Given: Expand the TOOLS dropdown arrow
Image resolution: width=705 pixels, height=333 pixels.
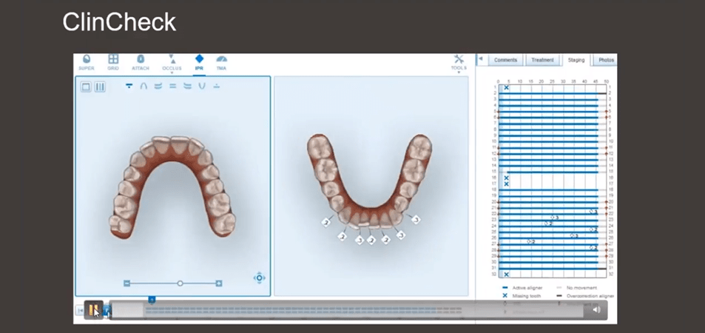Looking at the screenshot, I should (x=459, y=73).
